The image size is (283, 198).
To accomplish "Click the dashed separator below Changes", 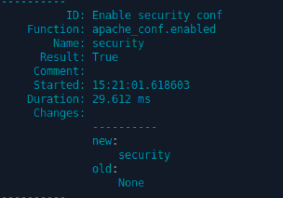I will click(124, 127).
